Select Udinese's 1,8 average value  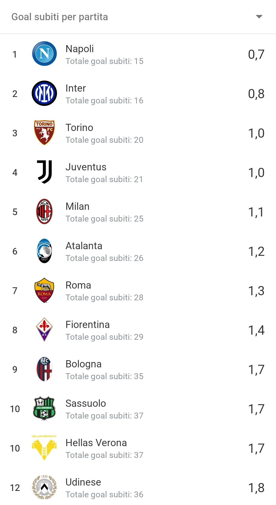(256, 488)
